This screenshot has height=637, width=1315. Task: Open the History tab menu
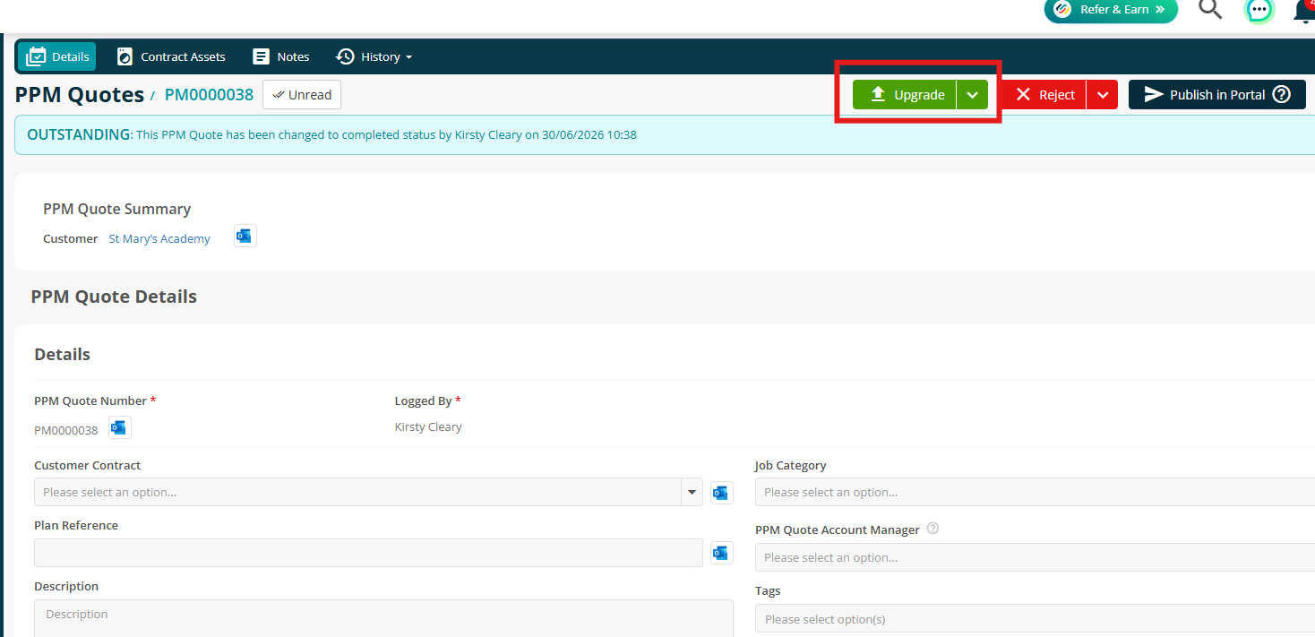click(374, 56)
